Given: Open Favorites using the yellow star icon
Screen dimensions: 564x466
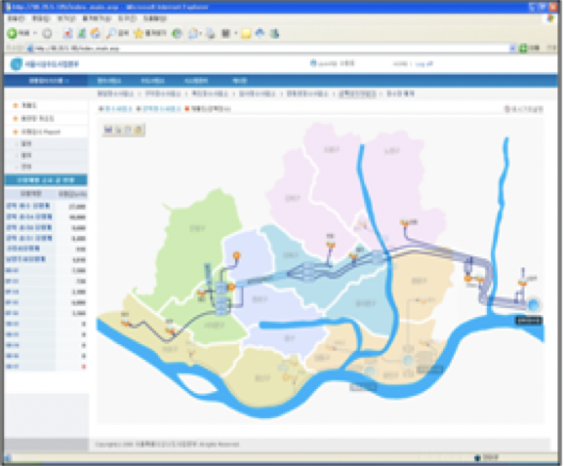Looking at the screenshot, I should coord(139,33).
